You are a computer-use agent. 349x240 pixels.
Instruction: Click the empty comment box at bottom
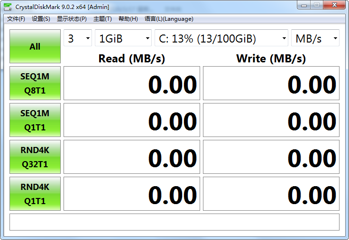coord(174,222)
